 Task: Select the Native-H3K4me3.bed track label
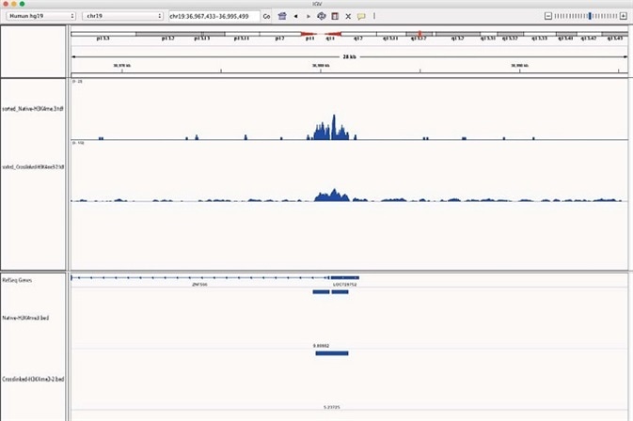25,318
